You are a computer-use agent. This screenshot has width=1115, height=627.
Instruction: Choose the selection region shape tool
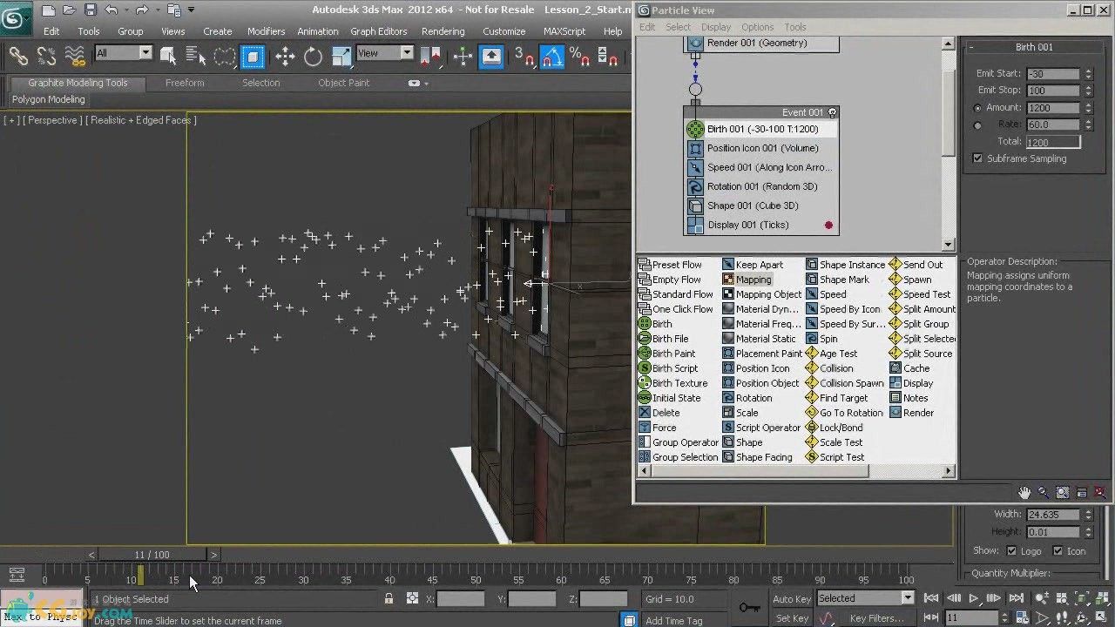click(225, 57)
